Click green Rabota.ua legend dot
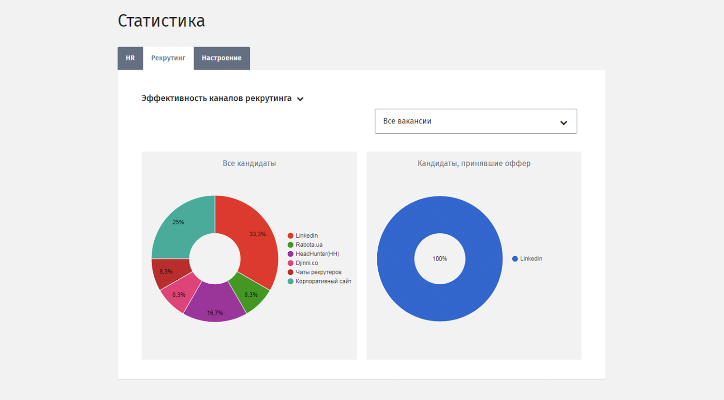The height and width of the screenshot is (400, 724). click(x=291, y=245)
